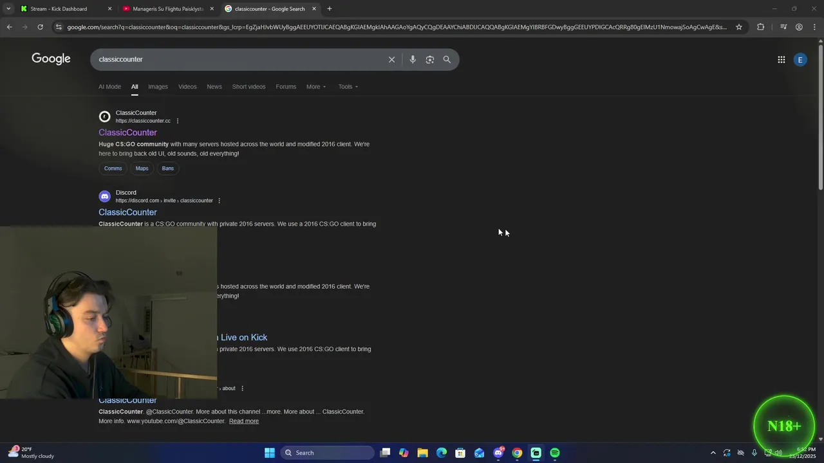The image size is (824, 463).
Task: Expand the Tools dropdown
Action: click(x=348, y=87)
